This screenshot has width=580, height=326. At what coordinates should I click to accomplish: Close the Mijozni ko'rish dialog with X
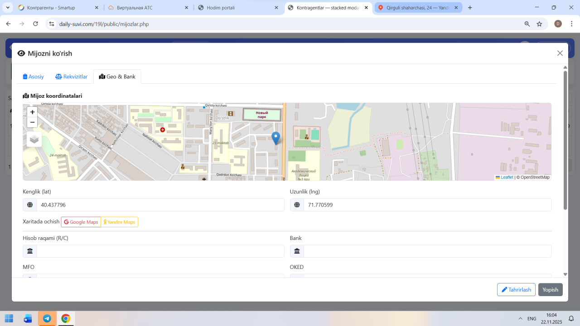click(x=560, y=53)
